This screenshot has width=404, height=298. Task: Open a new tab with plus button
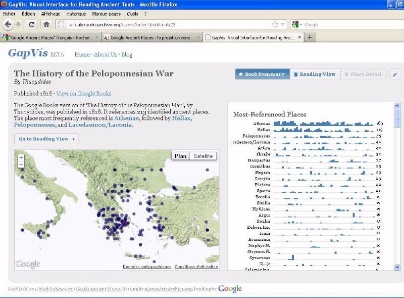(x=310, y=37)
